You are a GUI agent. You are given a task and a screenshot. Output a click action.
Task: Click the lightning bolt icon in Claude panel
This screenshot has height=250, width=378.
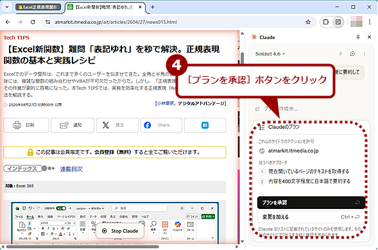tap(341, 54)
